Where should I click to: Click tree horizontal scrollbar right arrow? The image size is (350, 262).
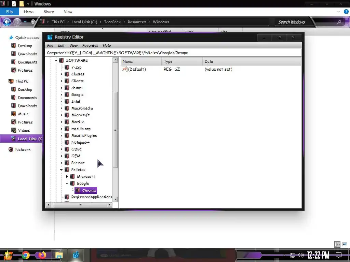click(x=109, y=205)
